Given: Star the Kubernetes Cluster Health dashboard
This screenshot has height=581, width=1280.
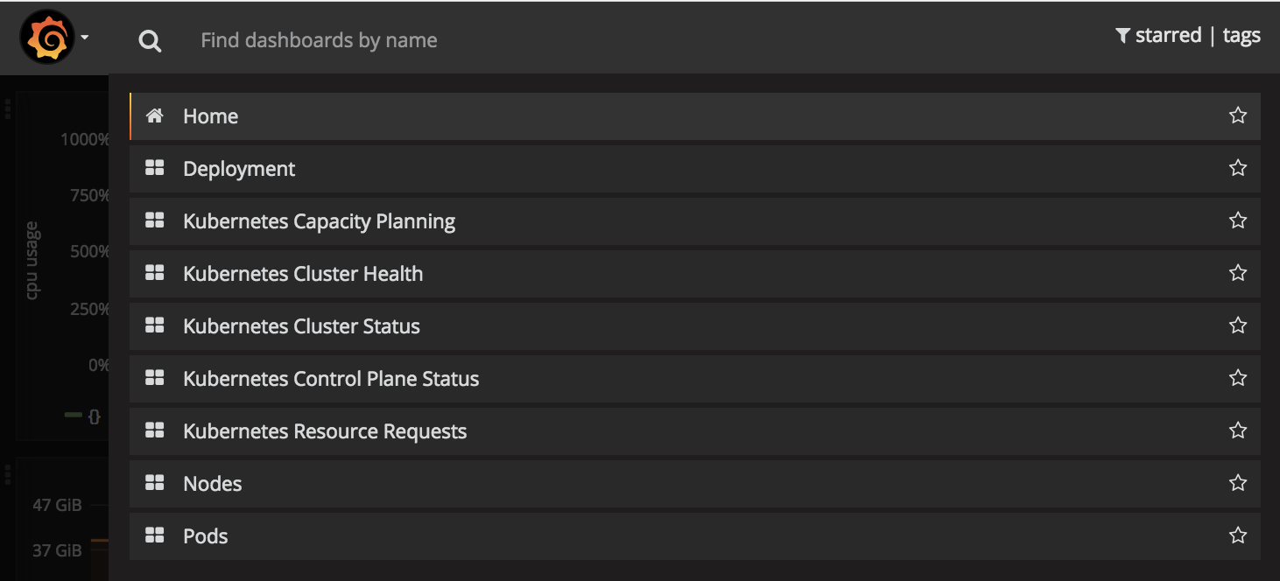Looking at the screenshot, I should click(x=1237, y=273).
